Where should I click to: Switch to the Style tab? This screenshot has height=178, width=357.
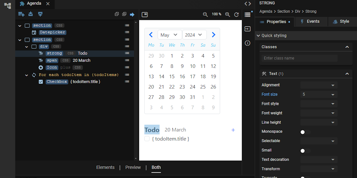(x=340, y=22)
